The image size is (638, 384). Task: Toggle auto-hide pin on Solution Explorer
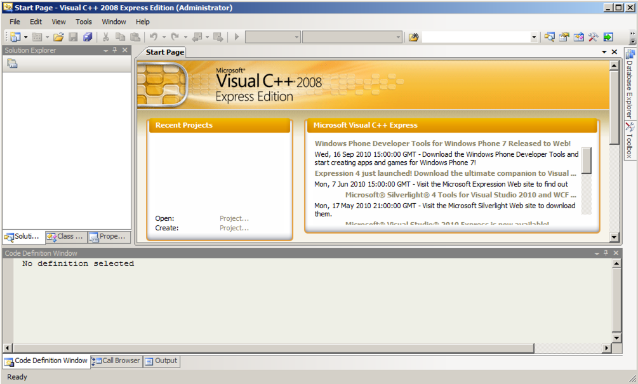115,50
